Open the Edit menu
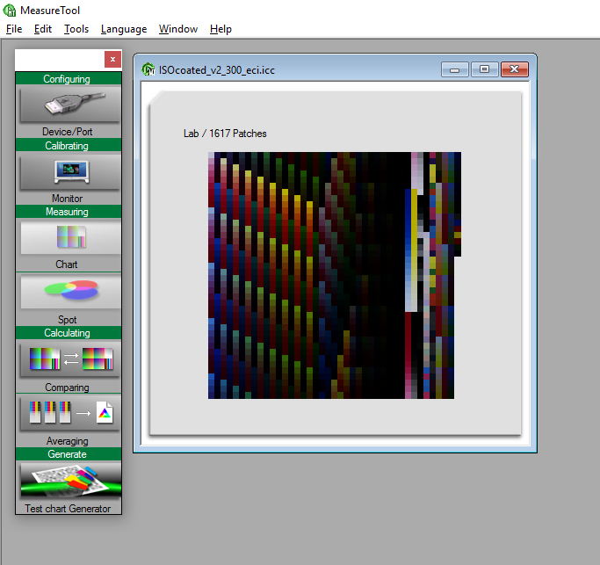 [43, 29]
